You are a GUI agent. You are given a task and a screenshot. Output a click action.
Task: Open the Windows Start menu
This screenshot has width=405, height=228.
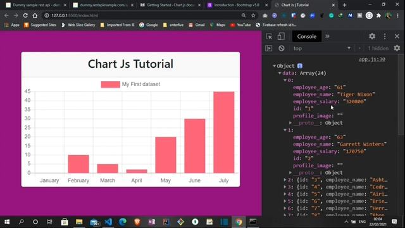7,222
